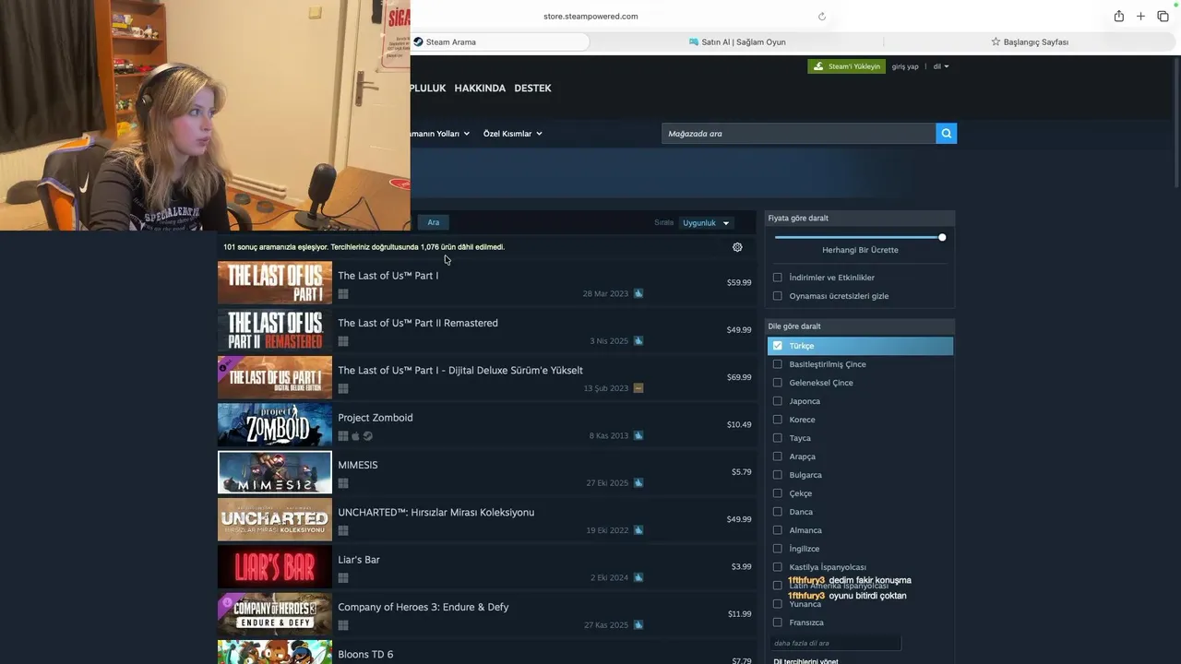
Task: Click the price range slider handle
Action: pos(942,238)
